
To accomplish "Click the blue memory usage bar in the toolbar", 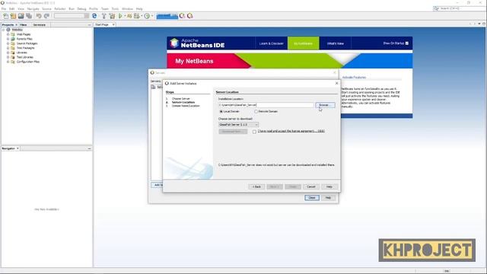I will [167, 16].
